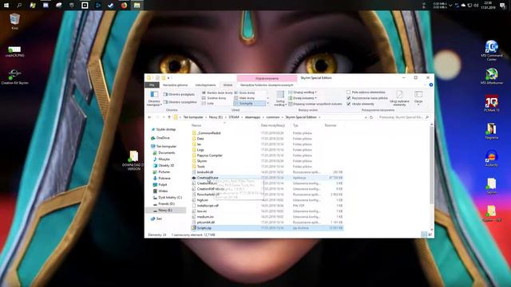Select Nowy (E:) drive in navigation pane
This screenshot has width=511, height=287.
coord(165,210)
